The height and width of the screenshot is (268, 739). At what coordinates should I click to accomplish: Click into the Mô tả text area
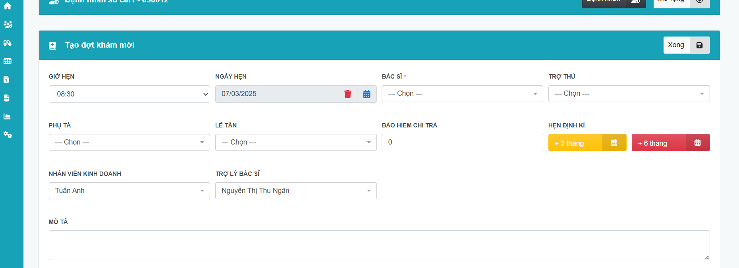click(379, 245)
